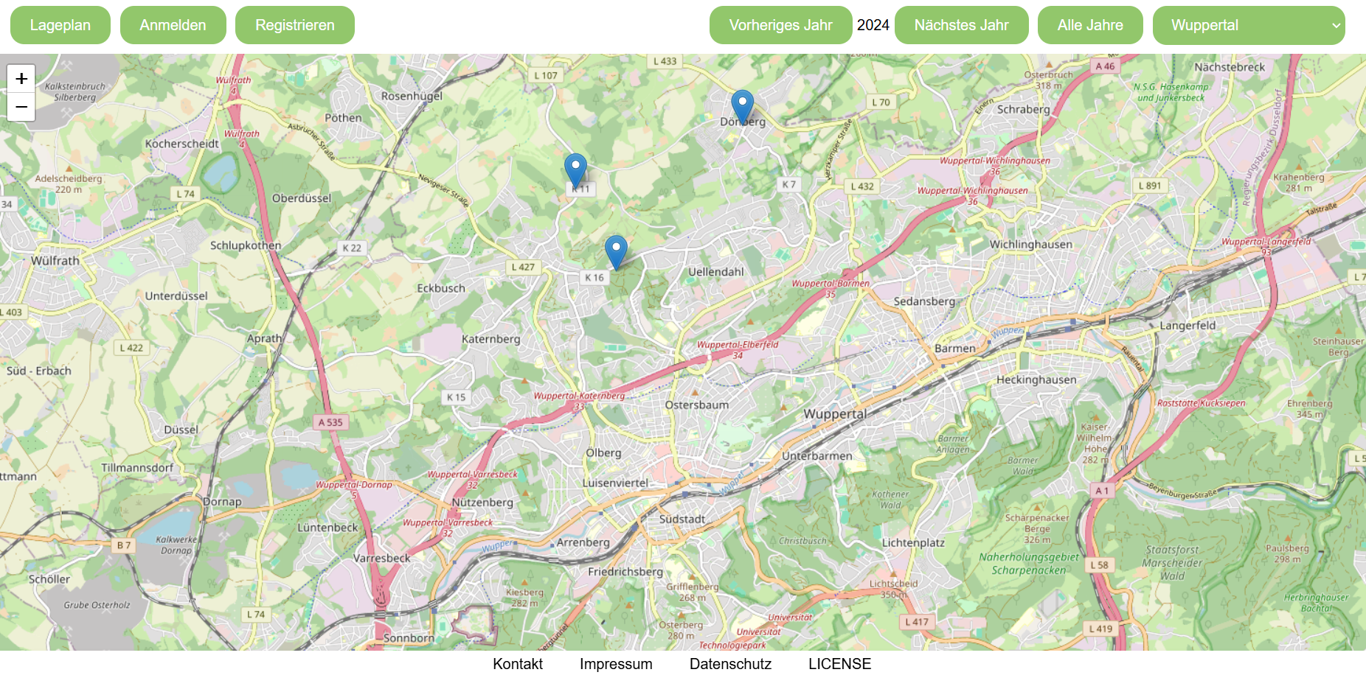Click the map marker at Dönberg

pyautogui.click(x=742, y=106)
